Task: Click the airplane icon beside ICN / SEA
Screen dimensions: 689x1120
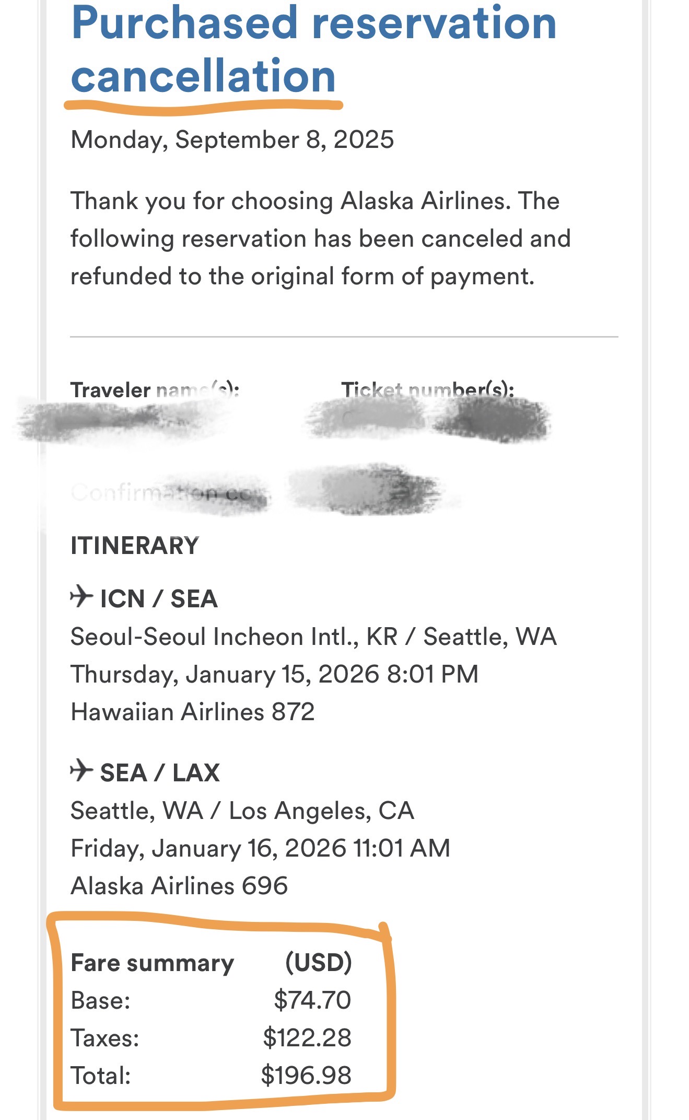Action: (x=81, y=596)
